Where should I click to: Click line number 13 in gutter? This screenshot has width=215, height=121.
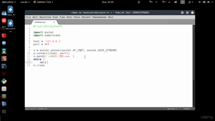click(29, 62)
